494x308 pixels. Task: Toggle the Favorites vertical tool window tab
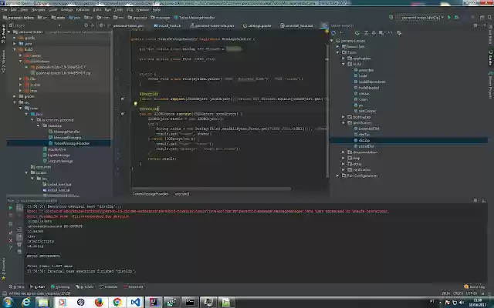(3, 269)
